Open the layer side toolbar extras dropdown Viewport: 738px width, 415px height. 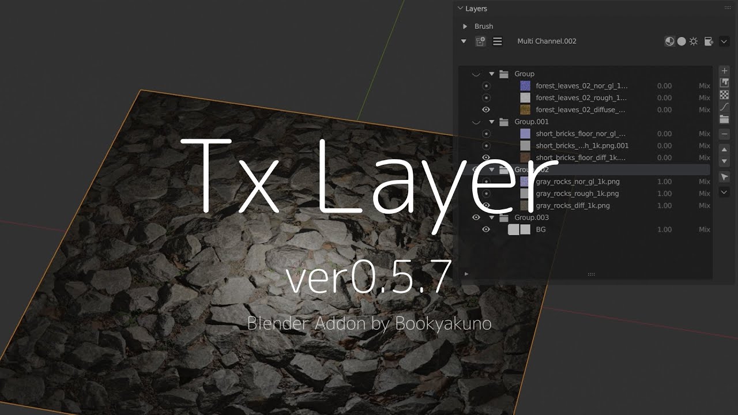pos(725,192)
